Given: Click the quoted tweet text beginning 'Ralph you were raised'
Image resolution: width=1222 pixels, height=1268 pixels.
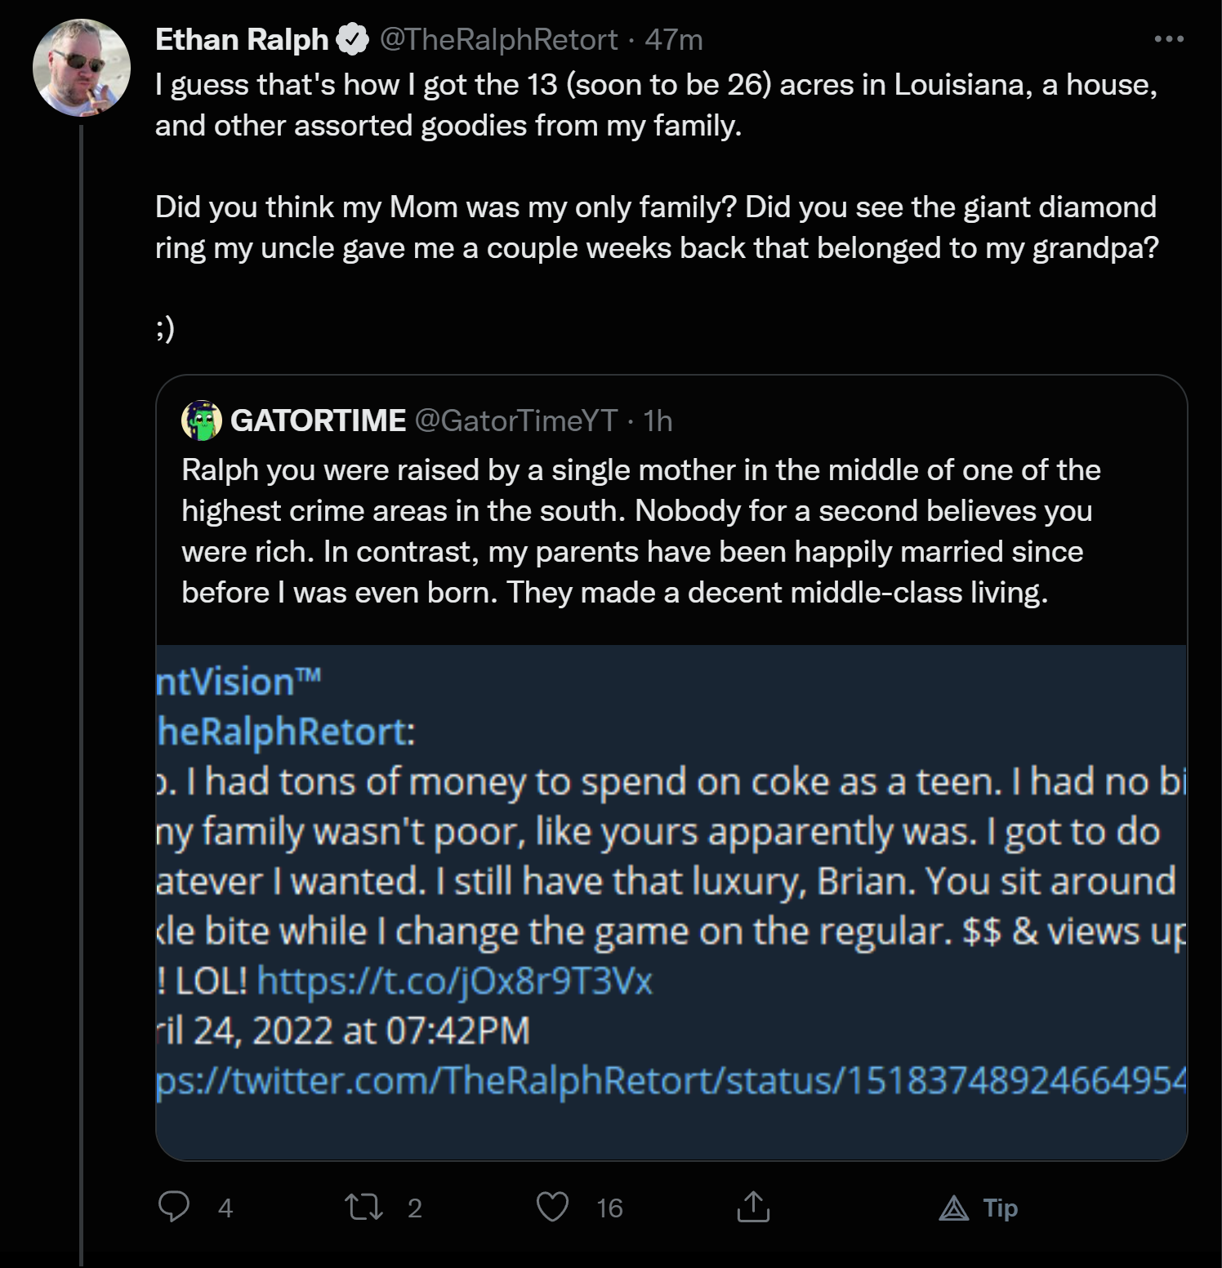Looking at the screenshot, I should point(641,531).
